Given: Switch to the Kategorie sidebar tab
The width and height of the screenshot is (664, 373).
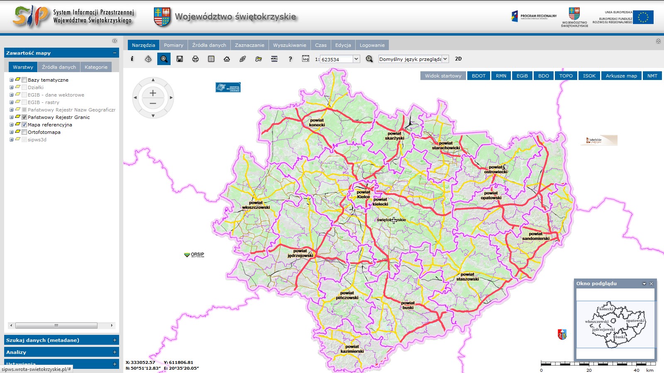Looking at the screenshot, I should point(96,67).
